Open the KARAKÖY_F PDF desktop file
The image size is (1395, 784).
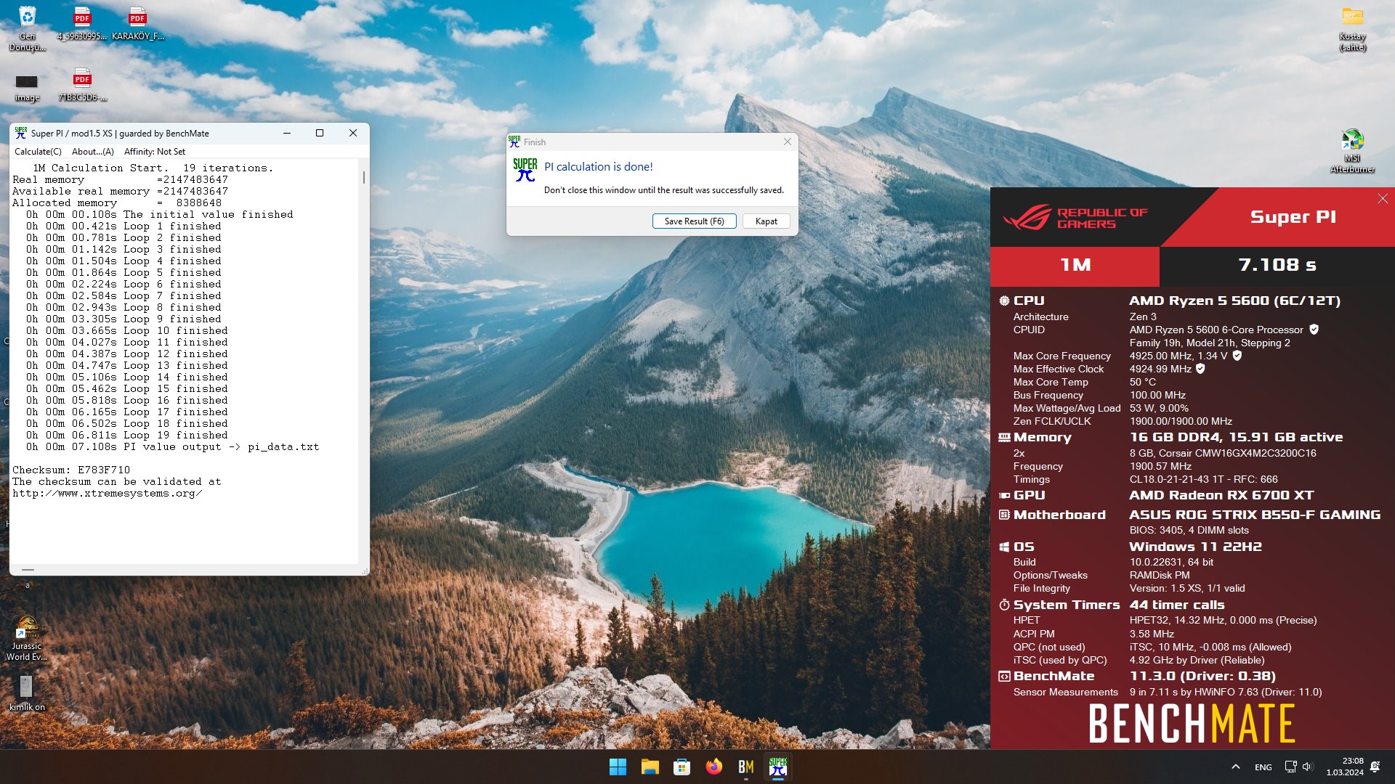pyautogui.click(x=138, y=23)
